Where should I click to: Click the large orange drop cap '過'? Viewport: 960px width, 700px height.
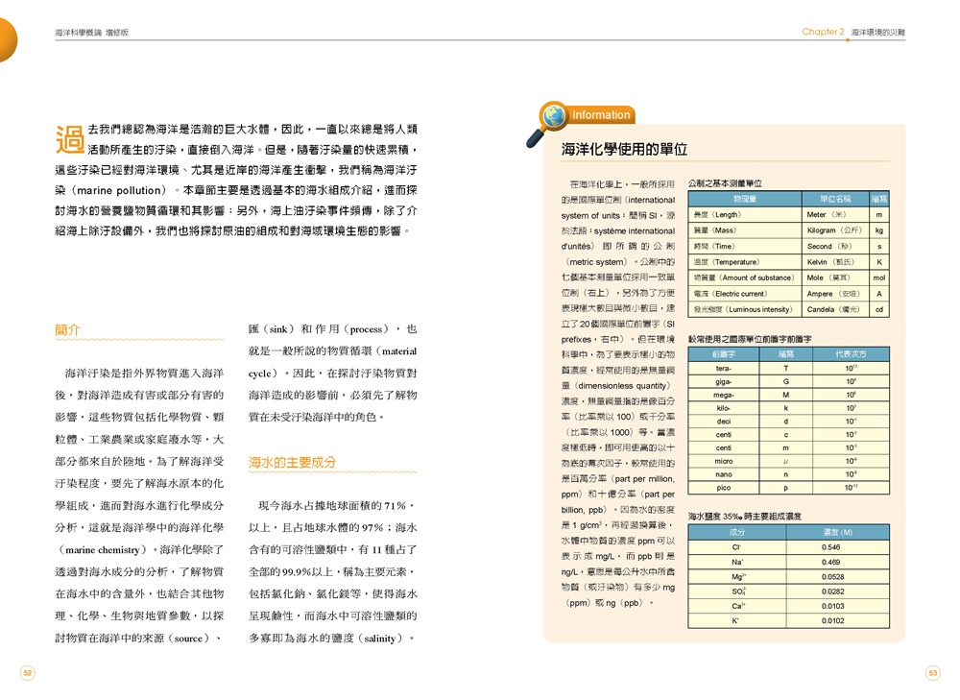pyautogui.click(x=70, y=139)
